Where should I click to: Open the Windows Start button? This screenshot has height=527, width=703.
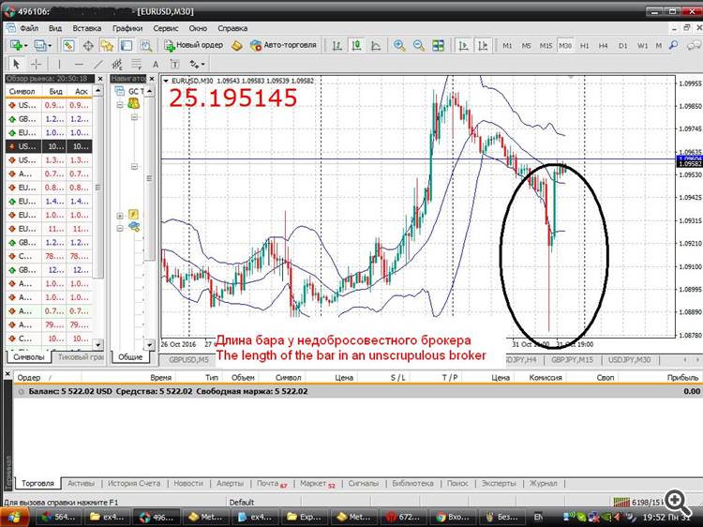(x=15, y=517)
